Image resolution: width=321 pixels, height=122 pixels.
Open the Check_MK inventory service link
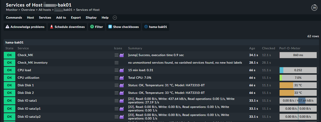coord(33,63)
